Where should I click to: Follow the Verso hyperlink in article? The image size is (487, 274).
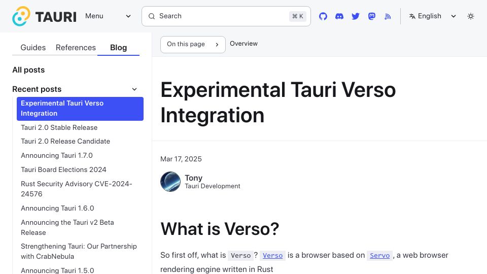(272, 255)
